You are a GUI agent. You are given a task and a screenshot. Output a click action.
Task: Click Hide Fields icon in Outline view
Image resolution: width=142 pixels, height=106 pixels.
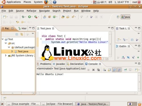tap(128, 57)
